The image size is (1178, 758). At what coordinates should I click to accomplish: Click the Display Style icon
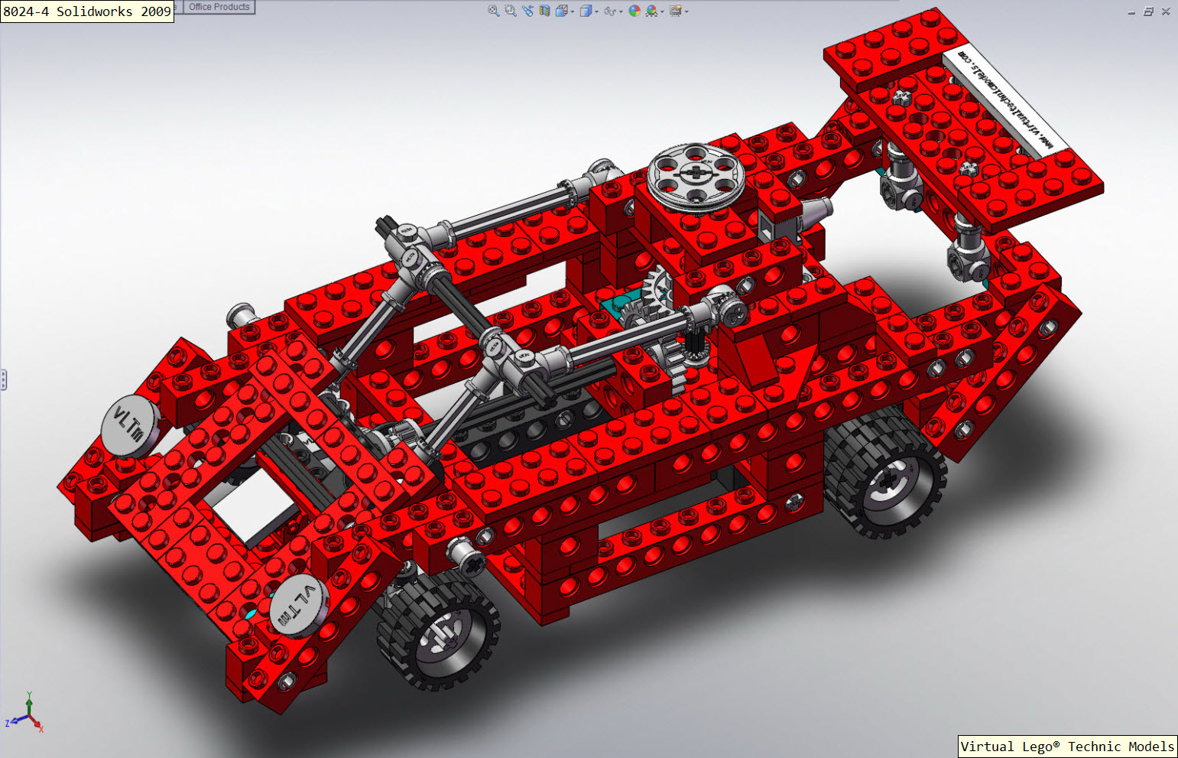tap(586, 11)
